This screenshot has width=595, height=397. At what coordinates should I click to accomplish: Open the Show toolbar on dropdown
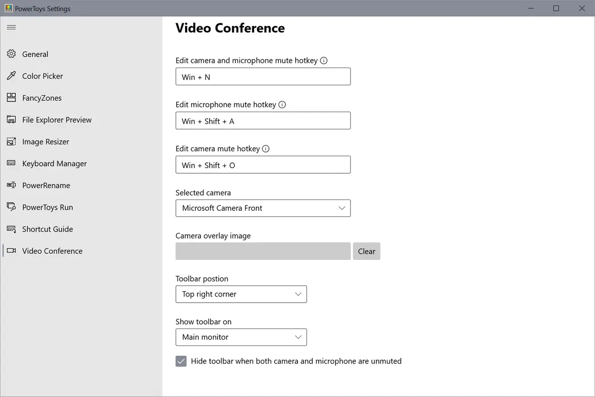pyautogui.click(x=241, y=337)
